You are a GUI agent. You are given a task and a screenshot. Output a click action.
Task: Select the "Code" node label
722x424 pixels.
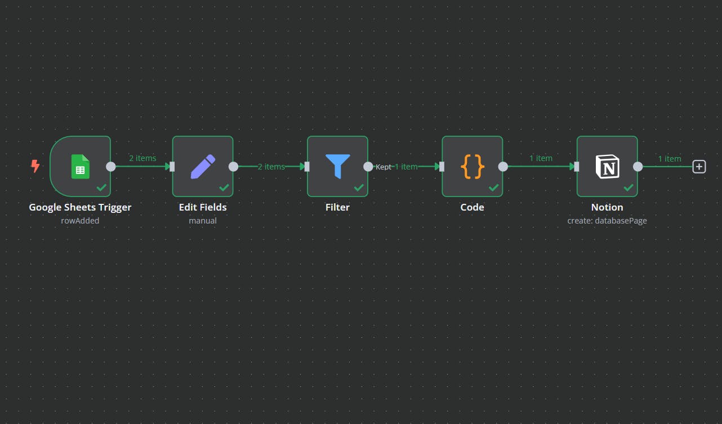tap(472, 207)
